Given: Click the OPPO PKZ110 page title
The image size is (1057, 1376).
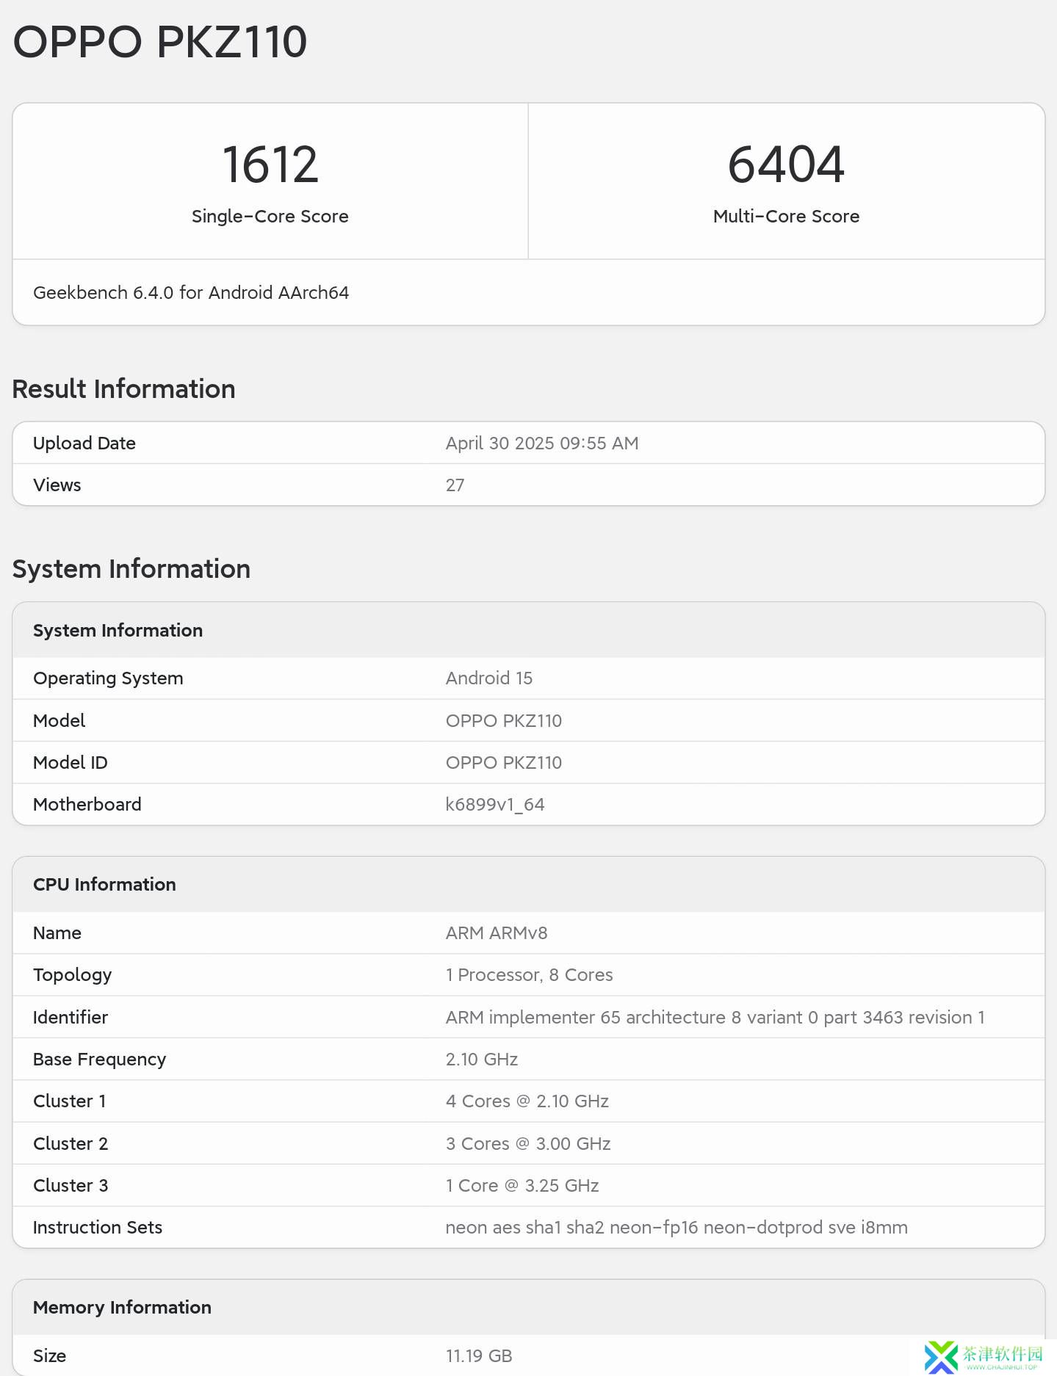Looking at the screenshot, I should pyautogui.click(x=160, y=42).
